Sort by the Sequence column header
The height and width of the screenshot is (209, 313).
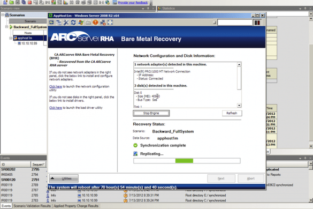click(x=39, y=165)
